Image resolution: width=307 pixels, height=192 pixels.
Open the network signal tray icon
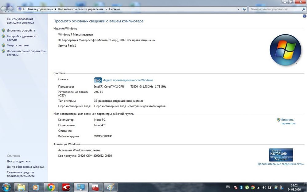click(258, 187)
